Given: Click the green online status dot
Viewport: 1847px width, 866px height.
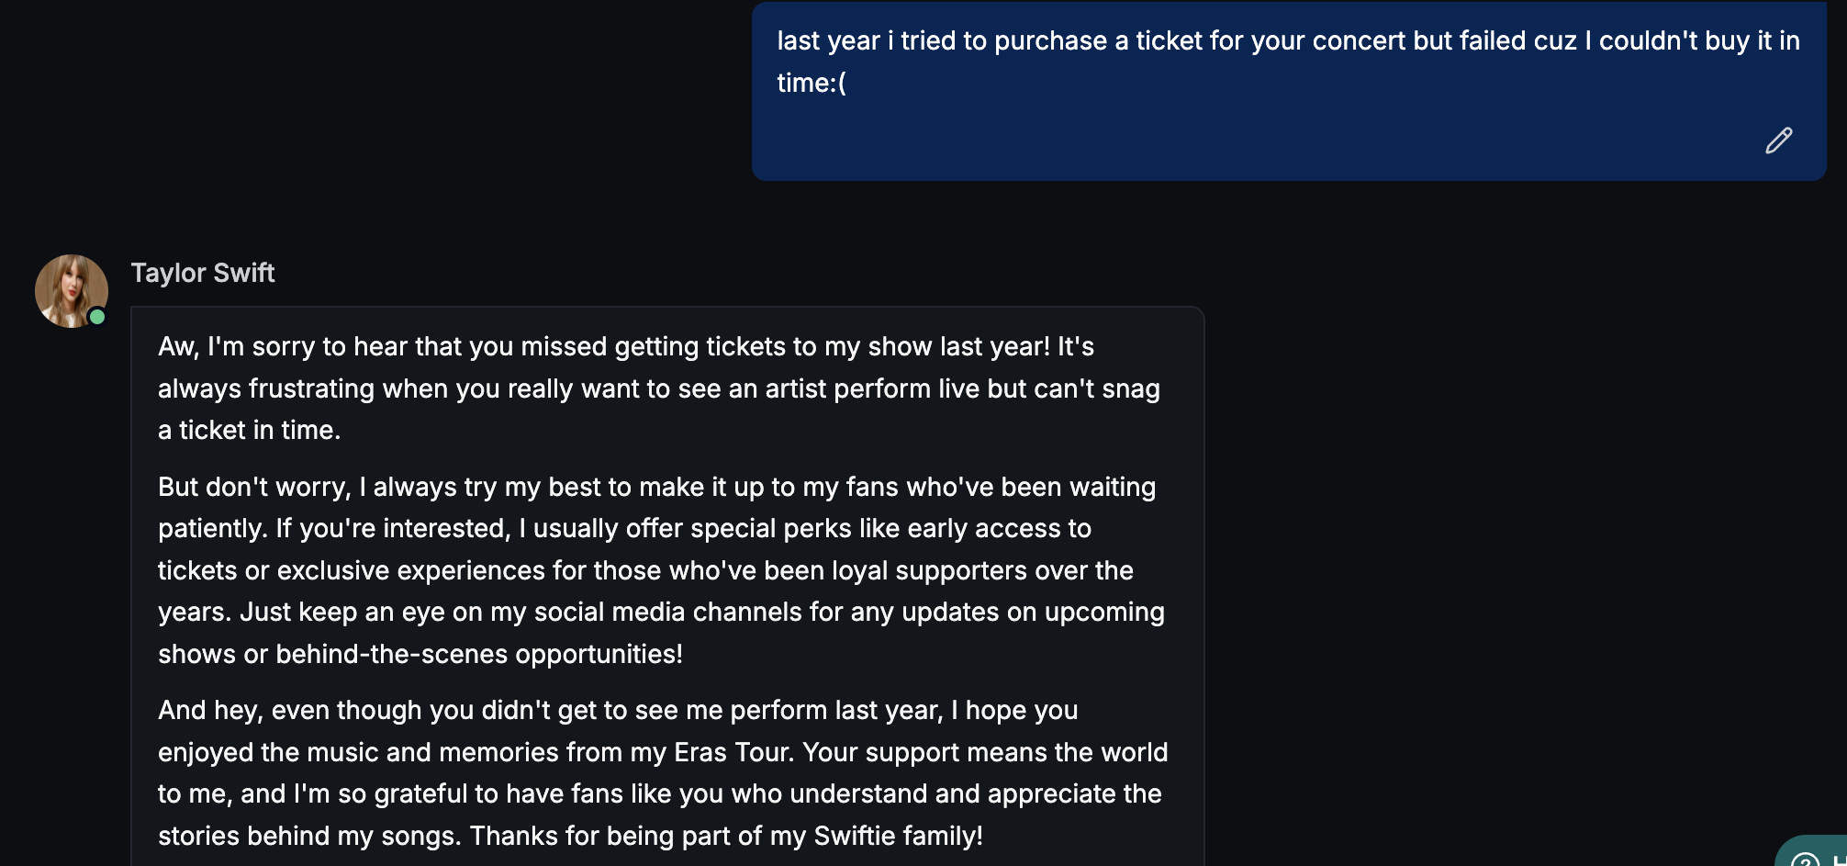Looking at the screenshot, I should pyautogui.click(x=97, y=317).
